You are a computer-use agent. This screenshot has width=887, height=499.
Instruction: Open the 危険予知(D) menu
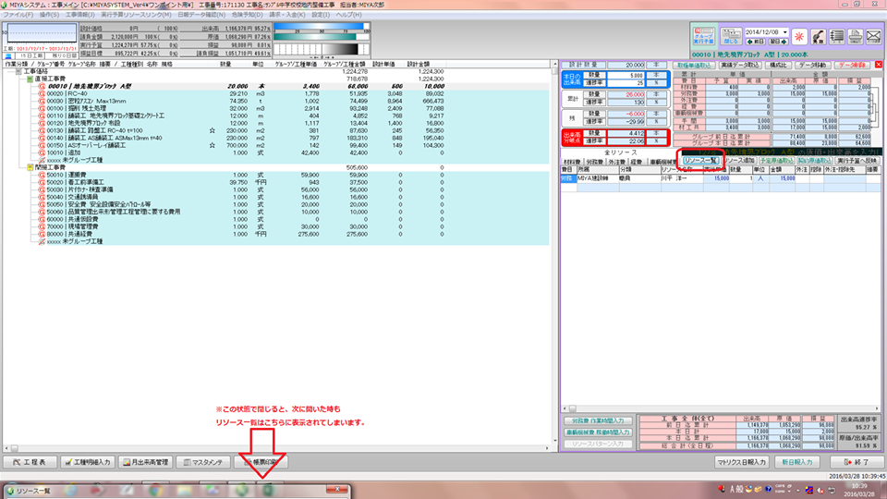(248, 15)
